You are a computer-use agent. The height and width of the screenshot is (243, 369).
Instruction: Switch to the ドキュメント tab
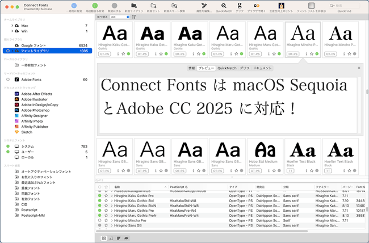point(262,68)
